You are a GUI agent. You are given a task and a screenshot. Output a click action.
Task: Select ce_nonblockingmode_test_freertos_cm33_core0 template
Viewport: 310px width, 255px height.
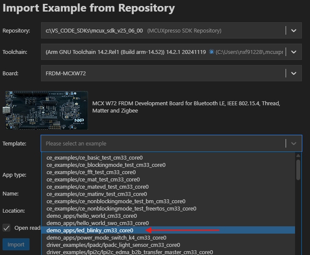[x=168, y=208]
